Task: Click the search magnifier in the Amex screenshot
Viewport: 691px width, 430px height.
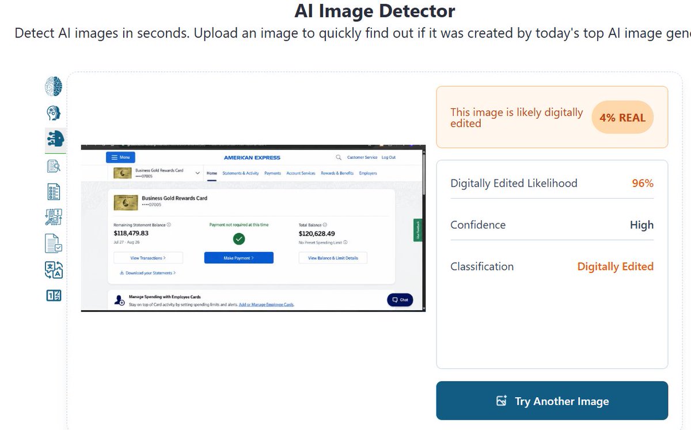Action: [338, 157]
